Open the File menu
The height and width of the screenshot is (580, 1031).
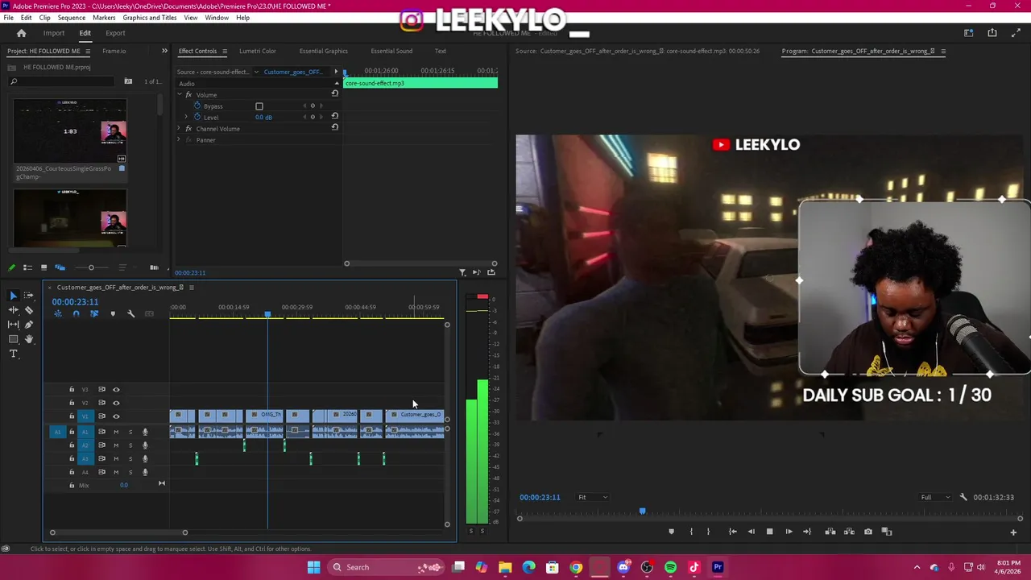click(x=8, y=18)
